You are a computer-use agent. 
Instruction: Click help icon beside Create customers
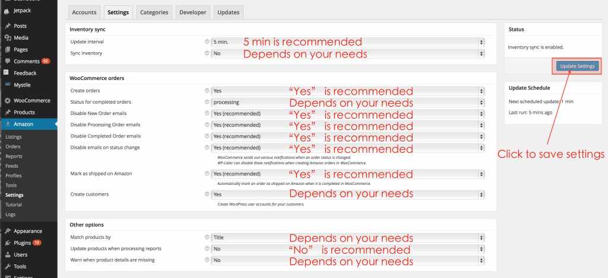[x=207, y=194]
